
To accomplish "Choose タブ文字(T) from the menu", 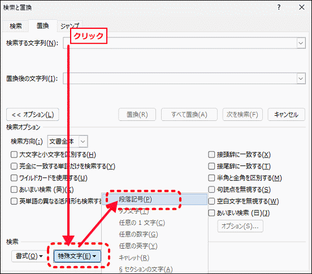I will [x=155, y=211].
